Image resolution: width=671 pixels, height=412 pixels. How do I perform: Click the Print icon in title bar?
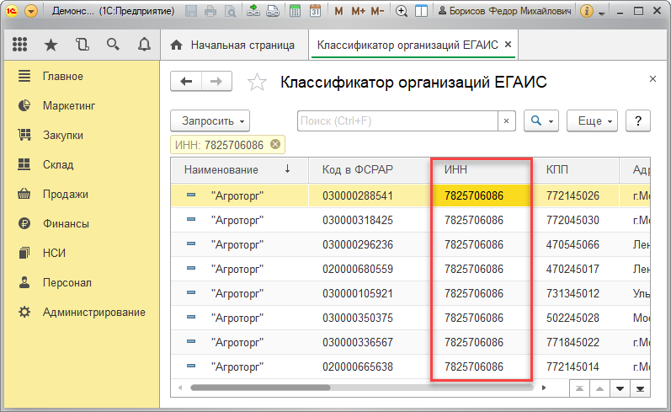pos(210,11)
